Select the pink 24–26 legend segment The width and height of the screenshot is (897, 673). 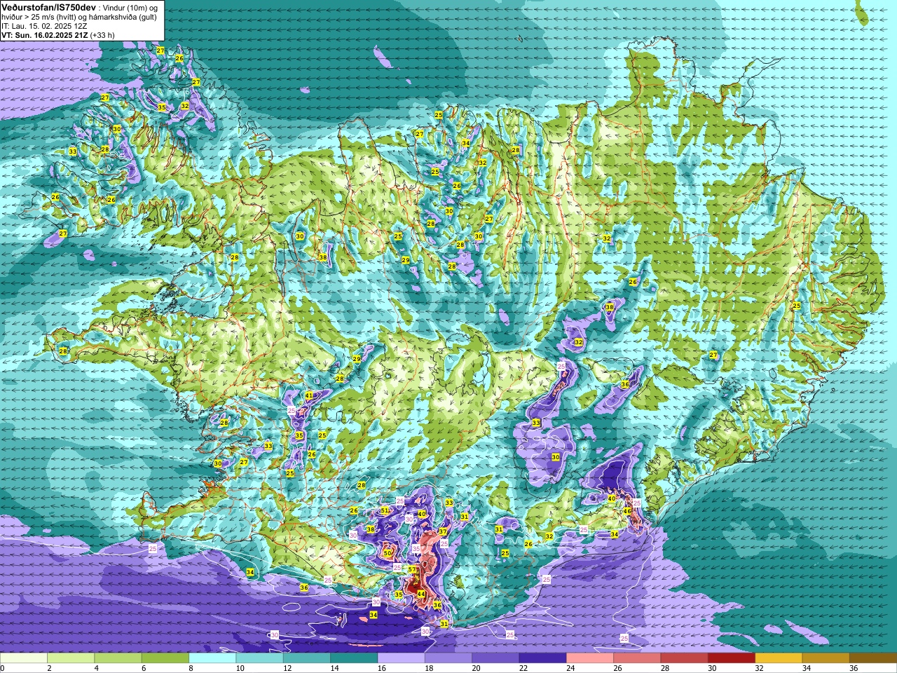(589, 658)
